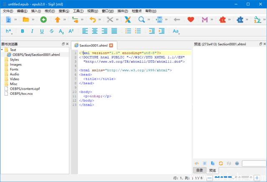The image size is (267, 182).
Task: Click the green Add new file icon
Action: (x=43, y=20)
